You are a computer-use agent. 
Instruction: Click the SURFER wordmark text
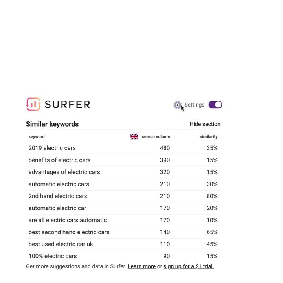[68, 105]
